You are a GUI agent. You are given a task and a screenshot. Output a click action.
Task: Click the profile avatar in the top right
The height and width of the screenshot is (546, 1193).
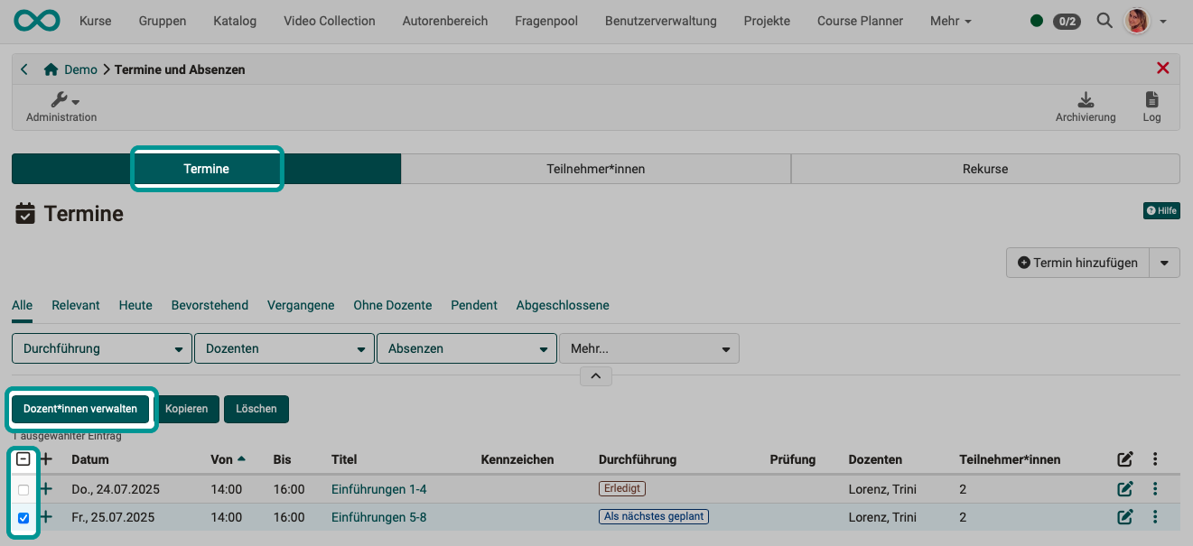[1137, 20]
